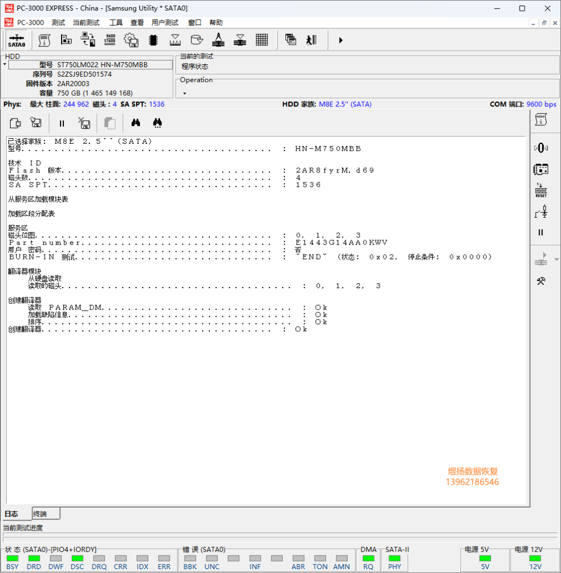Open the HDD info scroll icon on right sidebar

coord(541,120)
